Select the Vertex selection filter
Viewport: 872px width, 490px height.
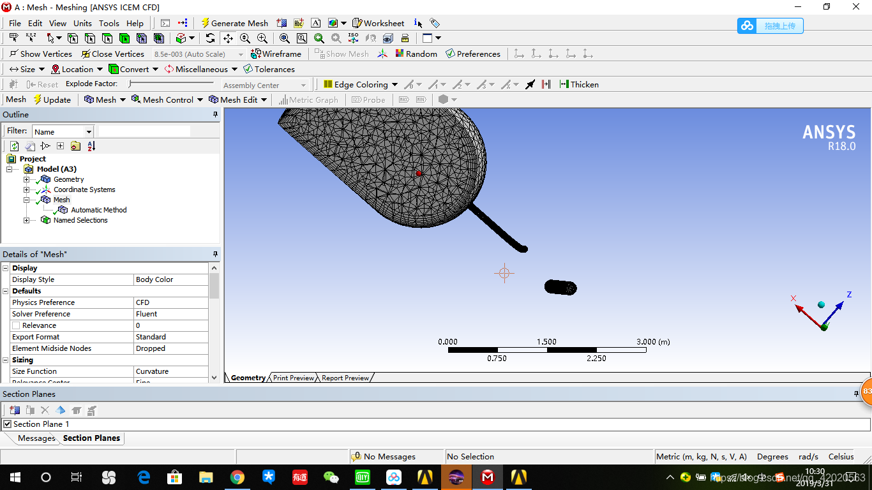[73, 38]
